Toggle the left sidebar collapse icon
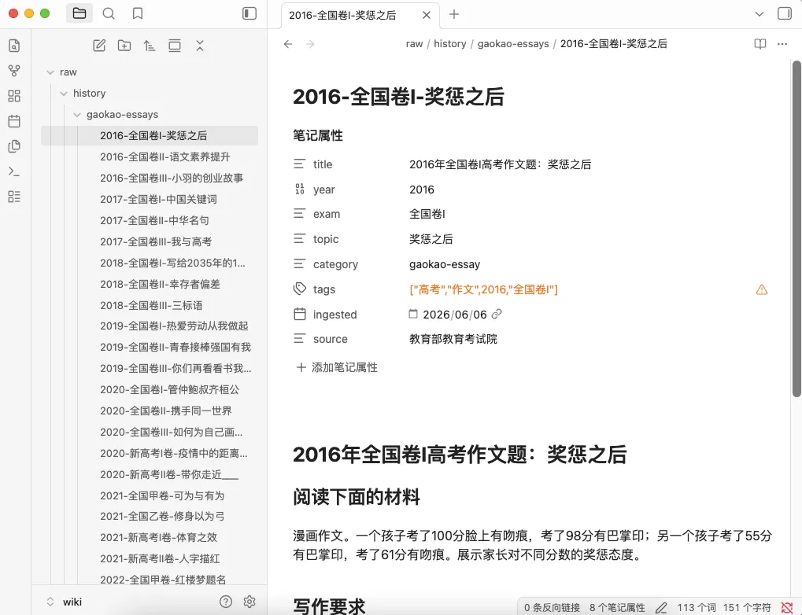802x615 pixels. [249, 13]
